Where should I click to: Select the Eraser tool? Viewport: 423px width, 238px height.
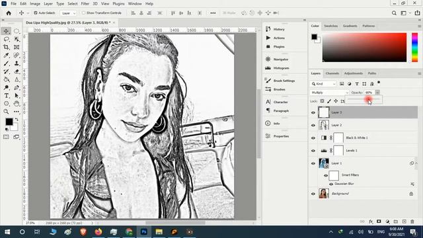[x=17, y=71]
